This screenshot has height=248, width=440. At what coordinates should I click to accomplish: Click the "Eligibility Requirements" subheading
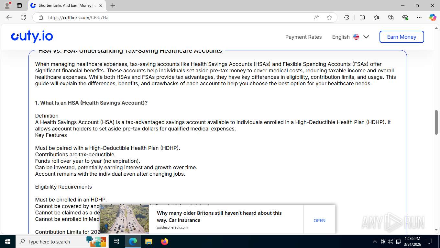pyautogui.click(x=63, y=187)
